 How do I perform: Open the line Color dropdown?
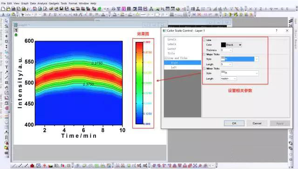point(240,45)
